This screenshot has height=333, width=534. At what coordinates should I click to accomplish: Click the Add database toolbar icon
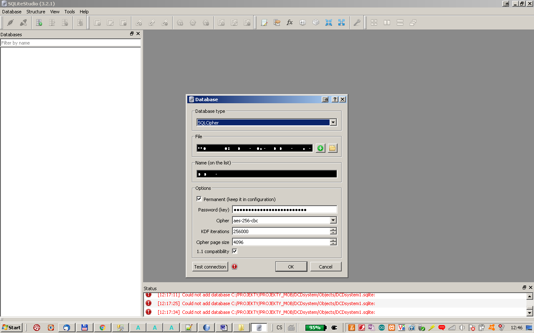39,22
